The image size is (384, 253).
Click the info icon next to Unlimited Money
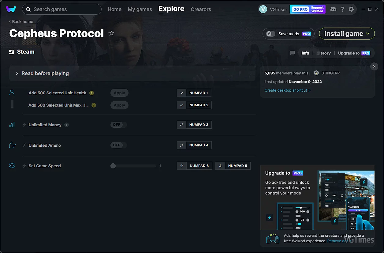[67, 125]
